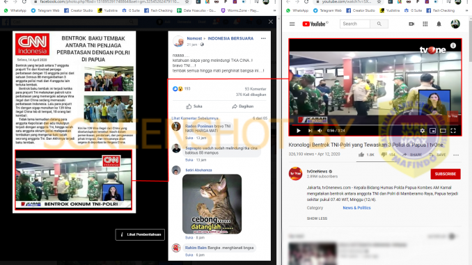
Task: Open Yudistira bookmark in Facebook window
Action: (107, 10)
